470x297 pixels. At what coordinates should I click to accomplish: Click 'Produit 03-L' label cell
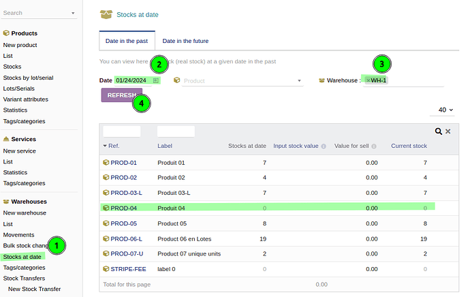174,193
